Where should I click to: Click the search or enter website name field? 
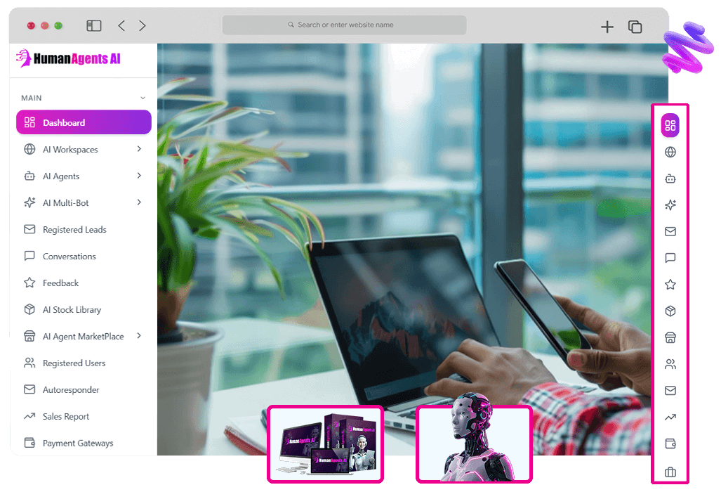(x=344, y=25)
